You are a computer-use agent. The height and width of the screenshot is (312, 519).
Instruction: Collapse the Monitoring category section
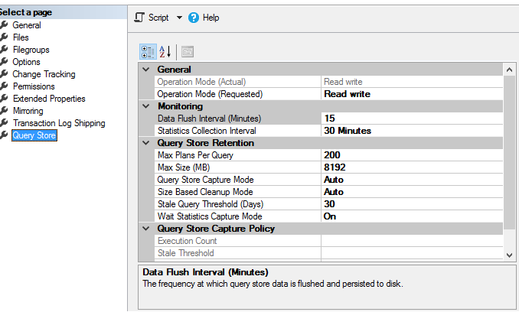pyautogui.click(x=146, y=106)
